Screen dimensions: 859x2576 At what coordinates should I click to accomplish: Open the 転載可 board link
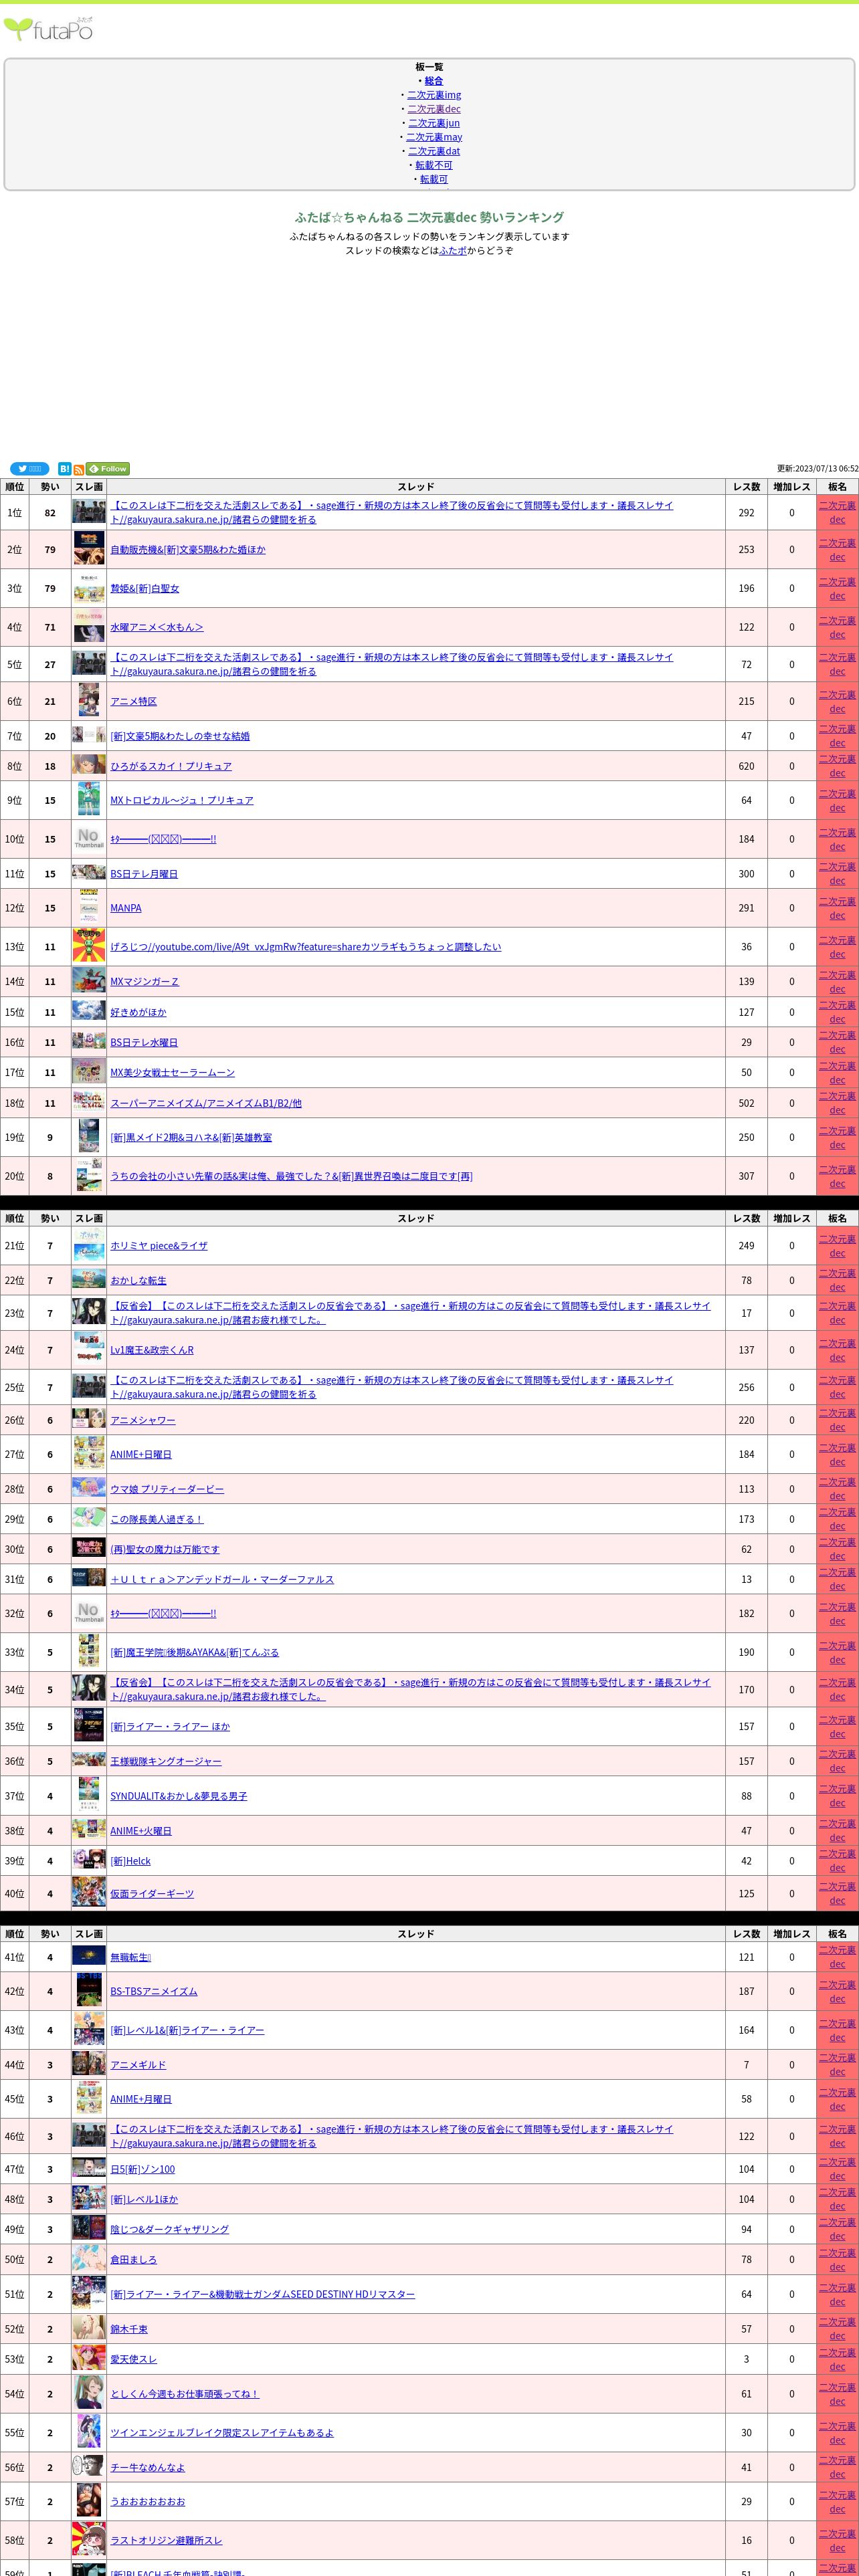coord(434,179)
